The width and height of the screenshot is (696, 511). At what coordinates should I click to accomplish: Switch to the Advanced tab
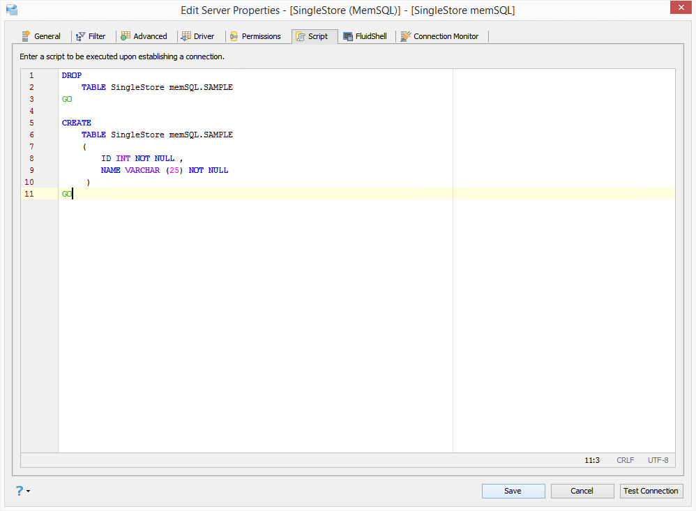(144, 36)
